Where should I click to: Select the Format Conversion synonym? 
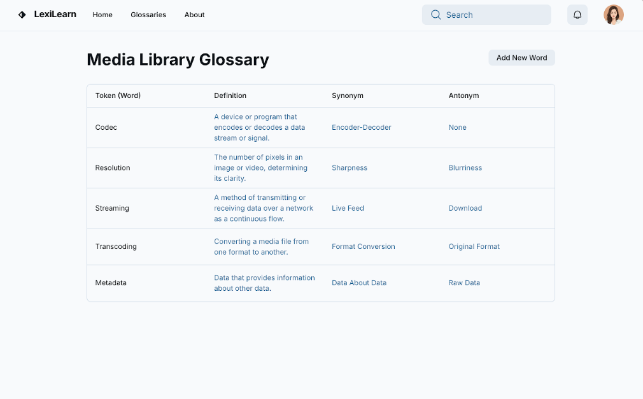(x=363, y=246)
